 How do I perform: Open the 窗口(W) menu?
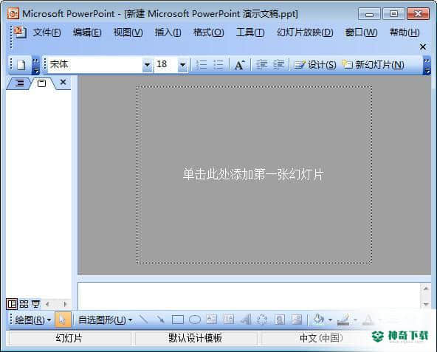coord(361,32)
